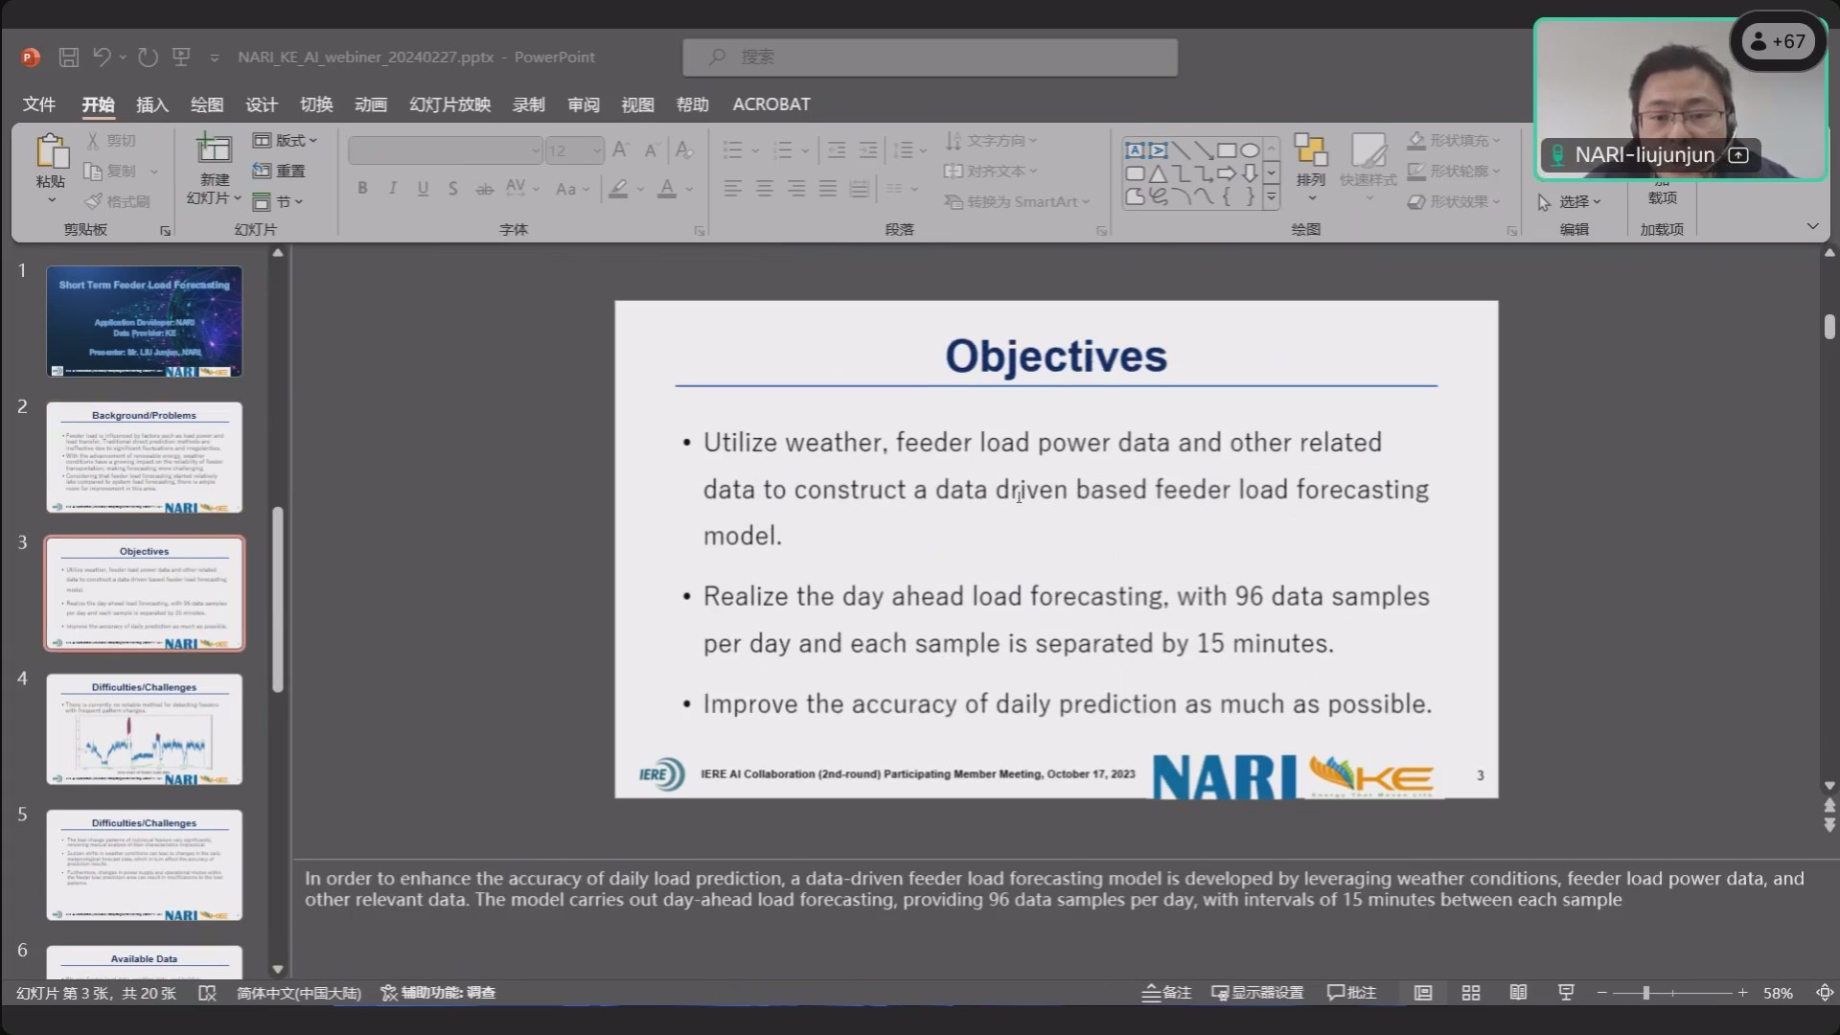Click the Paste clipboard icon
Viewport: 1840px width, 1035px height.
51,151
